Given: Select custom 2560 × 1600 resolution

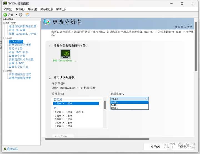Looking at the screenshot, I should 76,103.
